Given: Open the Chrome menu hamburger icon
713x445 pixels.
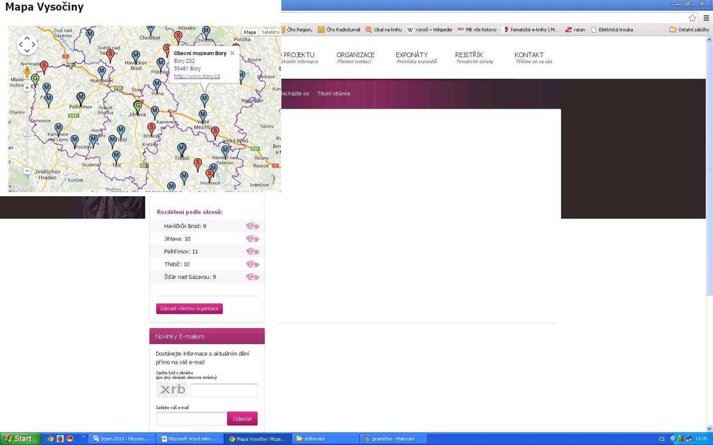Looking at the screenshot, I should click(706, 18).
